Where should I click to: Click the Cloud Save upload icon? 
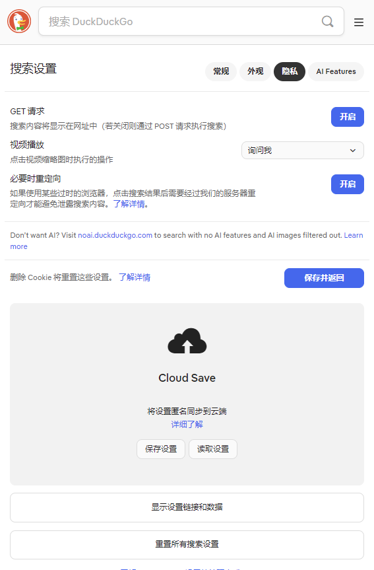click(187, 341)
